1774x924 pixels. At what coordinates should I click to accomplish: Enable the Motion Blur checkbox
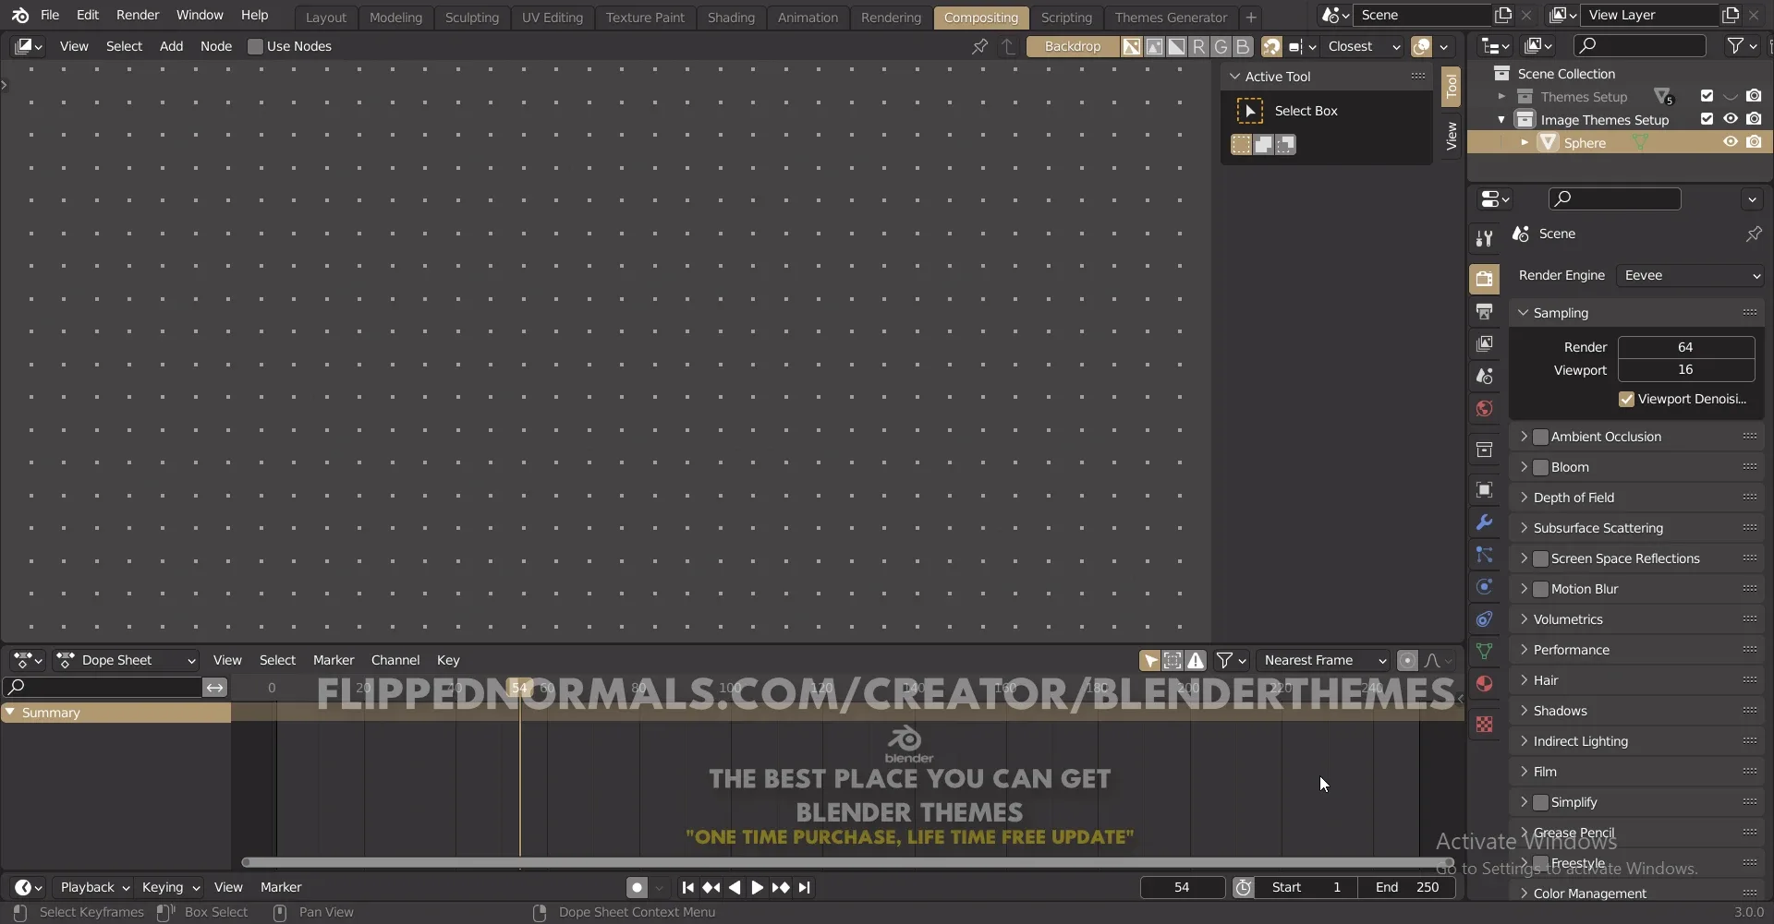(1540, 589)
